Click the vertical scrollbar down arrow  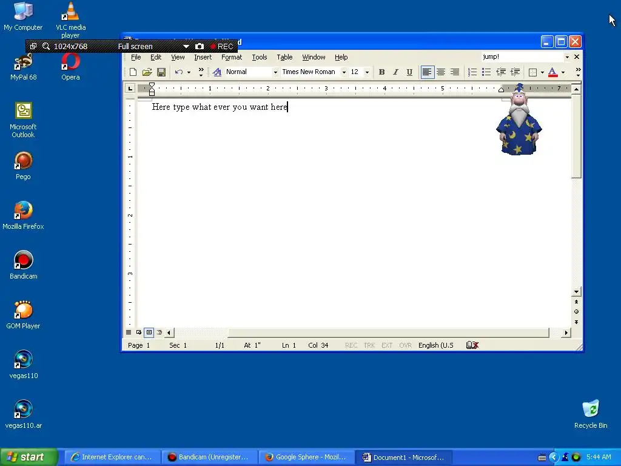click(x=576, y=292)
